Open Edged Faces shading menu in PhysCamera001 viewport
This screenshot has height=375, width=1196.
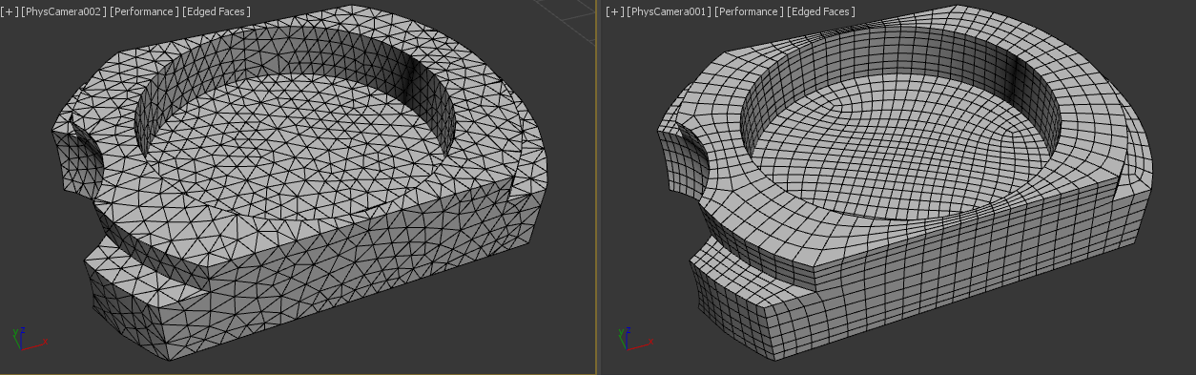pos(821,11)
